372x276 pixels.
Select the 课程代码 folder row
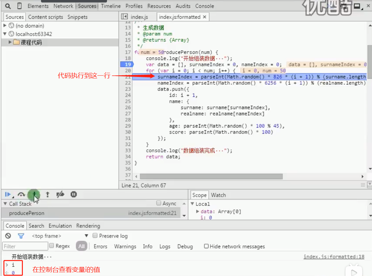(x=60, y=43)
